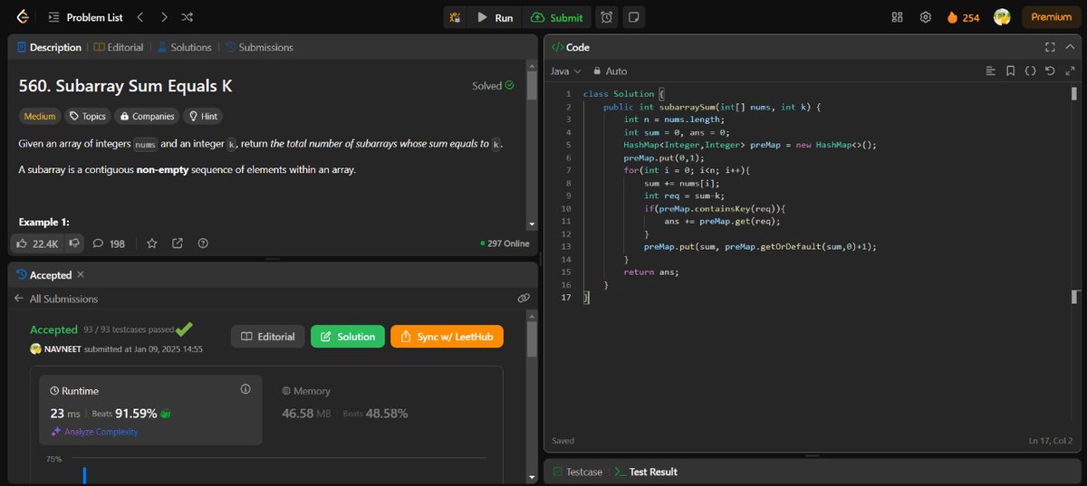Click the format code lines icon
Screen dimensions: 1087x486
coord(990,71)
